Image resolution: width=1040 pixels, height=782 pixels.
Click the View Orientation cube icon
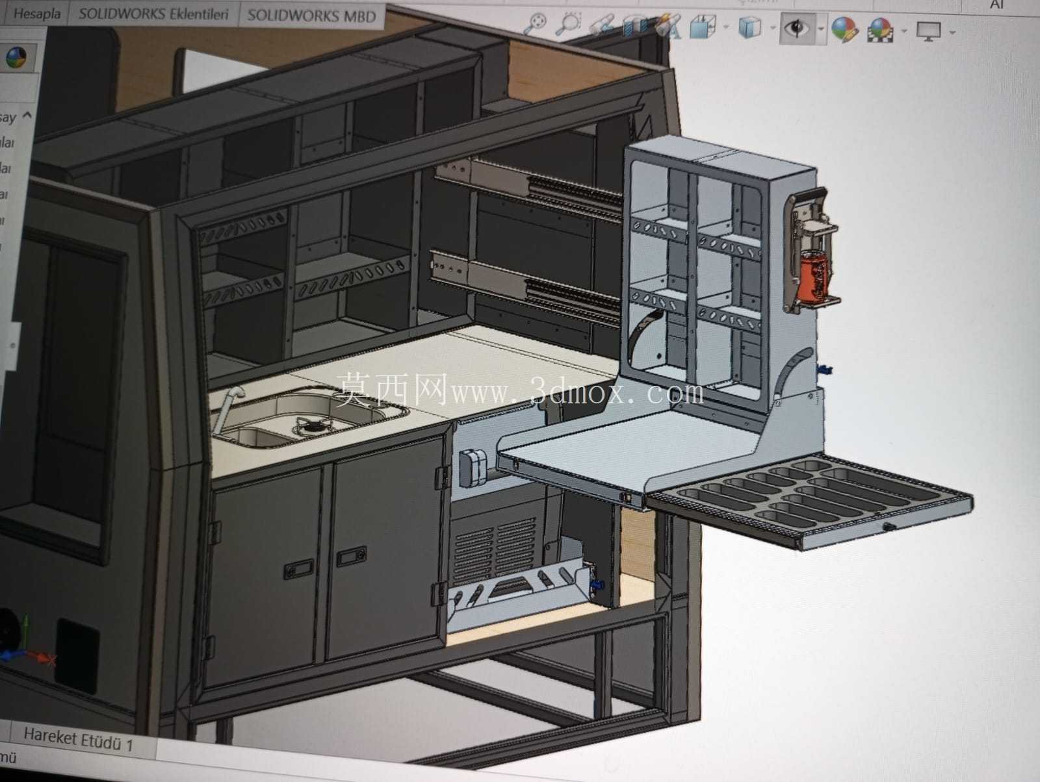coord(701,28)
